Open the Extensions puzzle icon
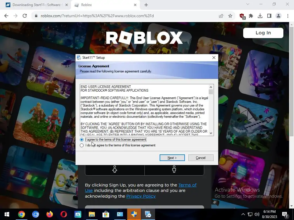The height and width of the screenshot is (220, 294). click(x=251, y=16)
